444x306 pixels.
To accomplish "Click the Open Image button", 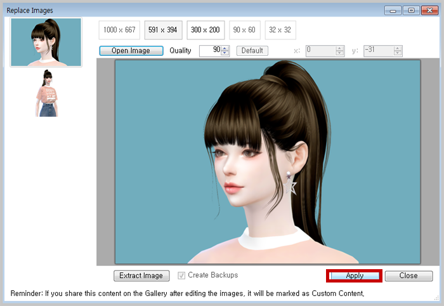I will coord(131,51).
